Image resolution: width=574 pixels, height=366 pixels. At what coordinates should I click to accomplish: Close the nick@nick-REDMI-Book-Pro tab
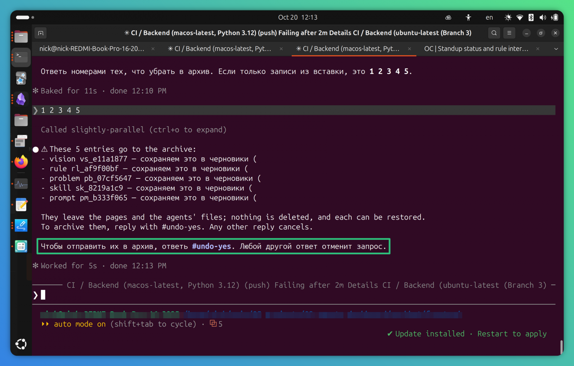[153, 49]
